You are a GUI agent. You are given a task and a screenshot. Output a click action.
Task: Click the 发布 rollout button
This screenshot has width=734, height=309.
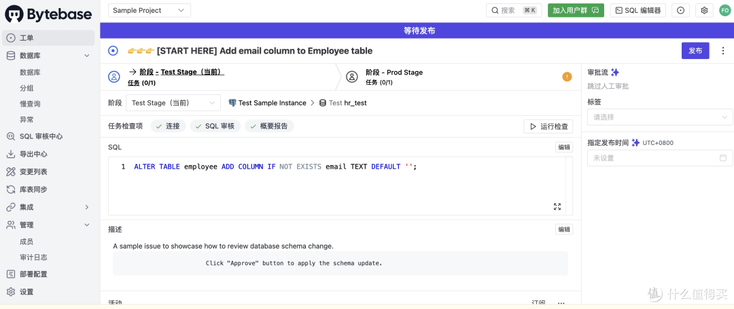[x=695, y=51]
